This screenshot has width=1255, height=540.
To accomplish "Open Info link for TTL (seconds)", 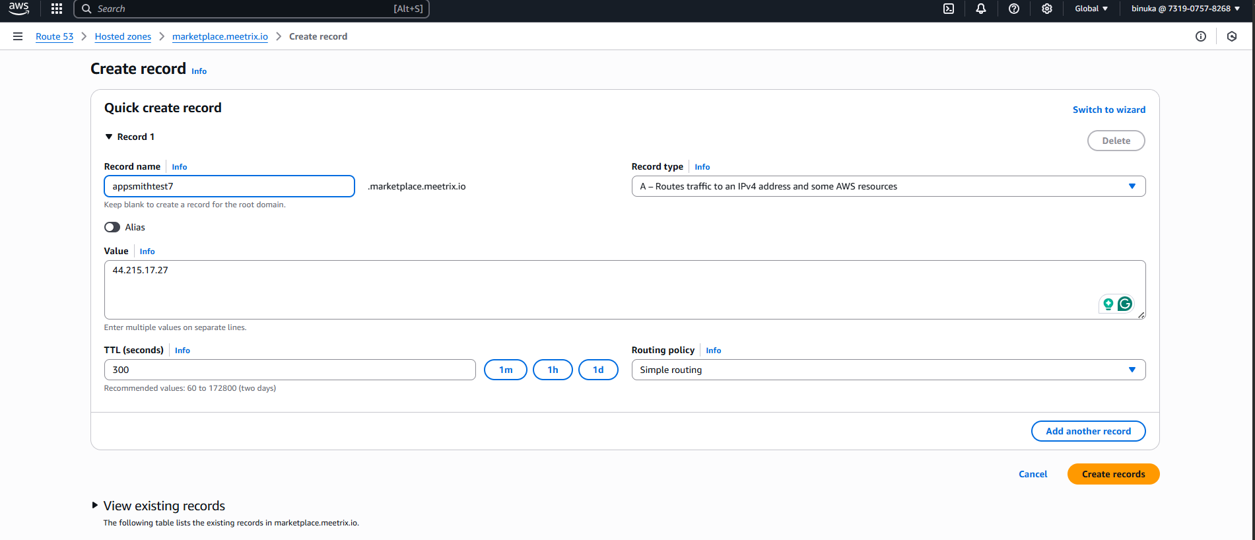I will coord(182,351).
